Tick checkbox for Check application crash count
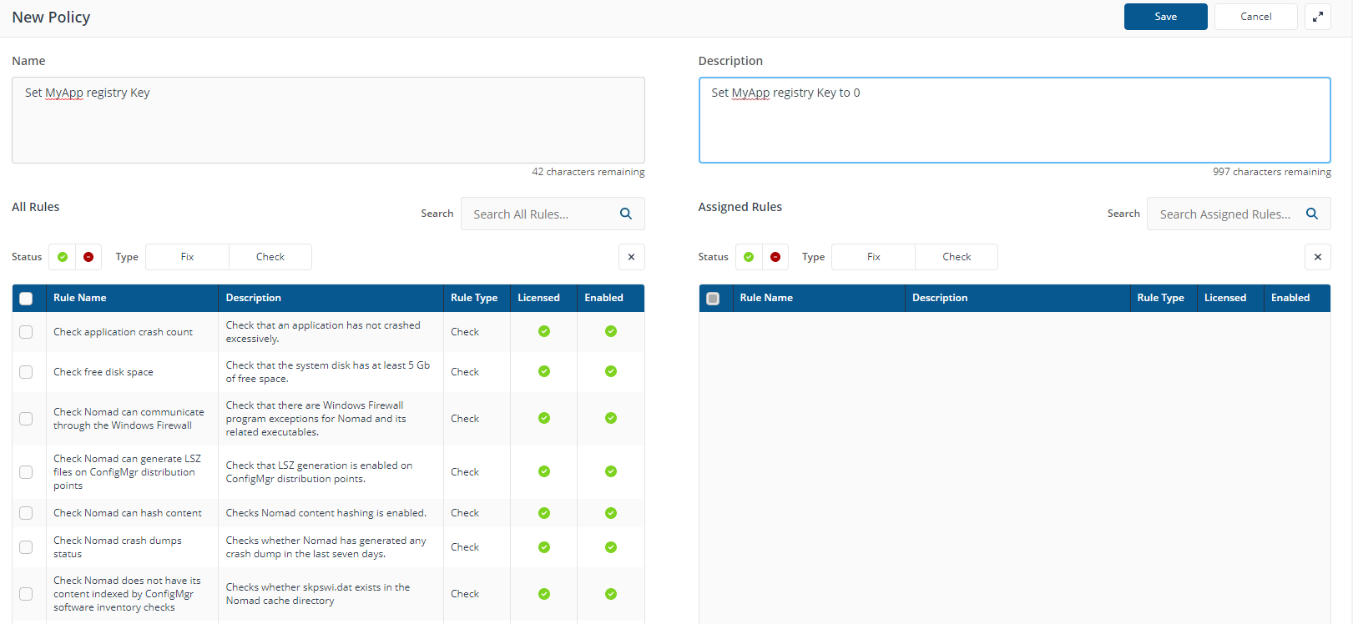The width and height of the screenshot is (1353, 624). click(x=26, y=332)
